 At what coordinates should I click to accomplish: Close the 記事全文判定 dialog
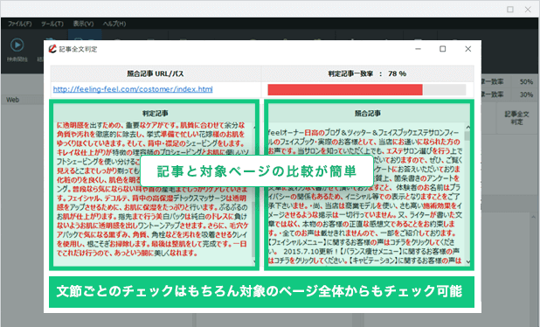click(467, 49)
